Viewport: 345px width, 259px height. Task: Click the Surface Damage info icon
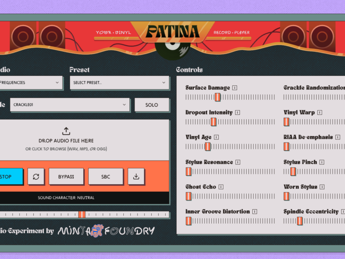[x=235, y=88]
